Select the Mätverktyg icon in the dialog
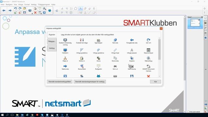 149,58
